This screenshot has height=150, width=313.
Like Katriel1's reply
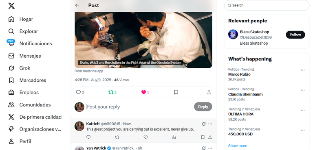pos(145,137)
